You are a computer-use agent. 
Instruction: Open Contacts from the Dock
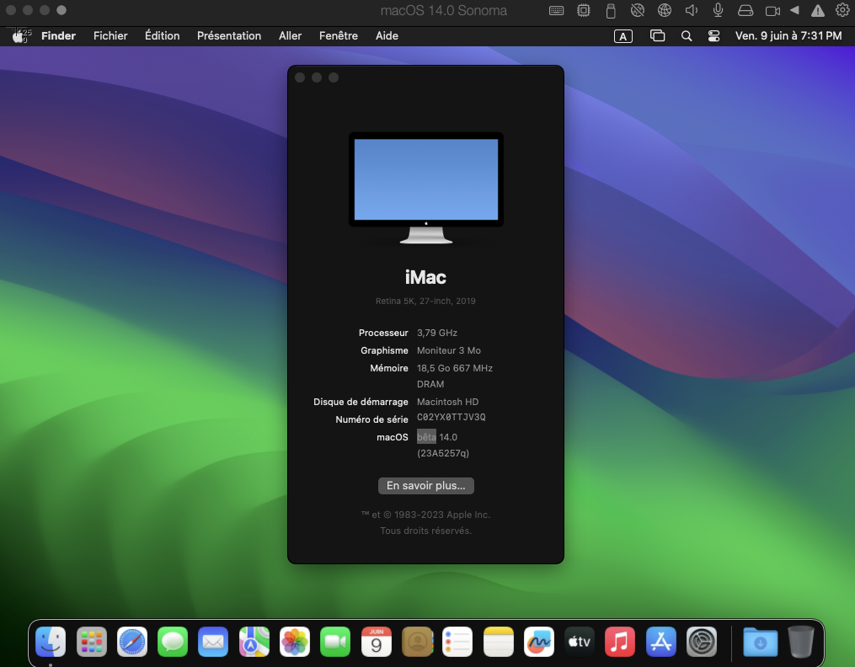[417, 642]
